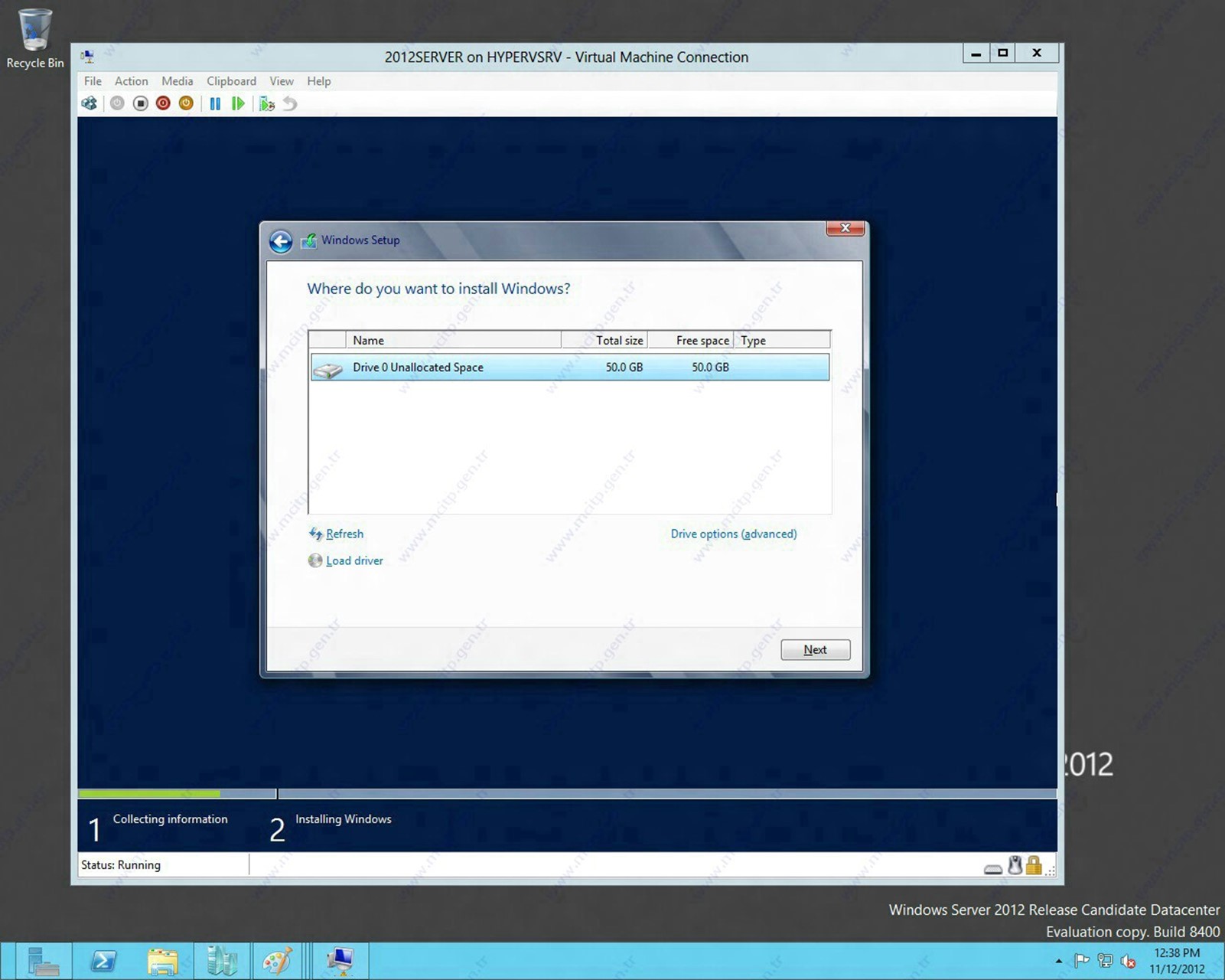The height and width of the screenshot is (980, 1225).
Task: Click the lock security status icon
Action: pos(1034,865)
